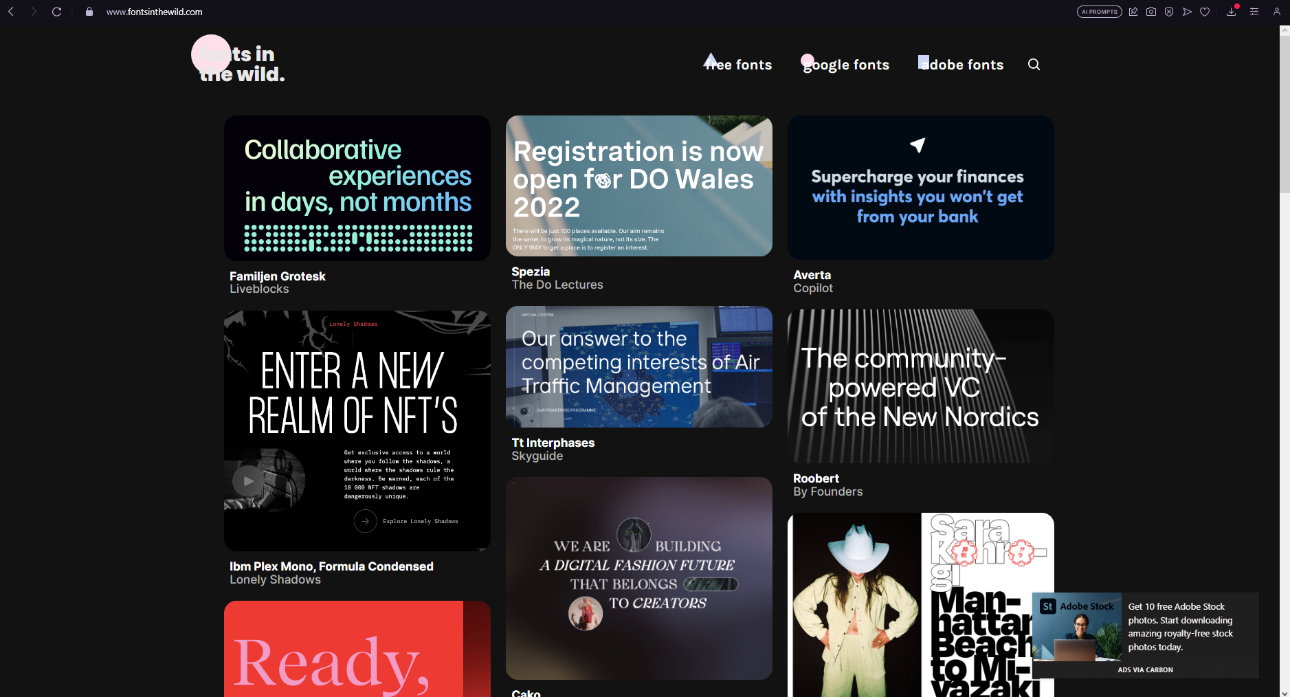The height and width of the screenshot is (697, 1290).
Task: Play the video in Lonely Shadows card
Action: tap(247, 480)
